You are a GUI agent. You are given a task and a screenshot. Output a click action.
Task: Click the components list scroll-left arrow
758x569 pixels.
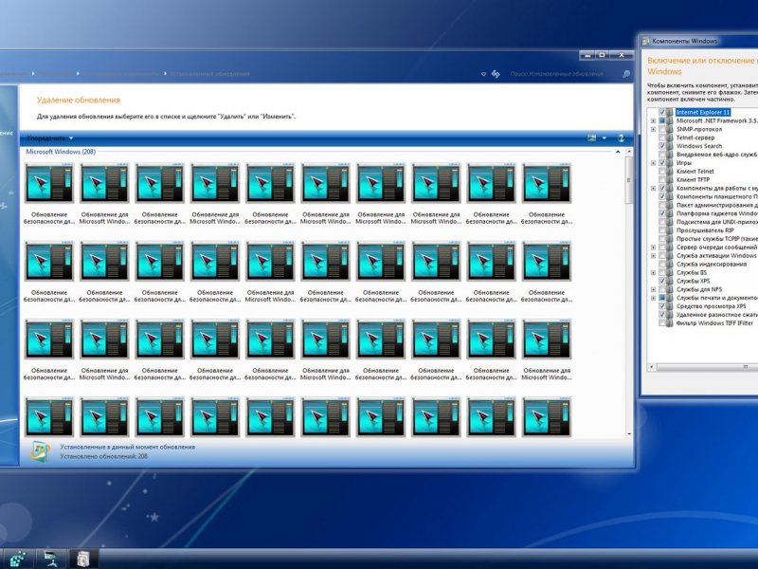(x=652, y=367)
